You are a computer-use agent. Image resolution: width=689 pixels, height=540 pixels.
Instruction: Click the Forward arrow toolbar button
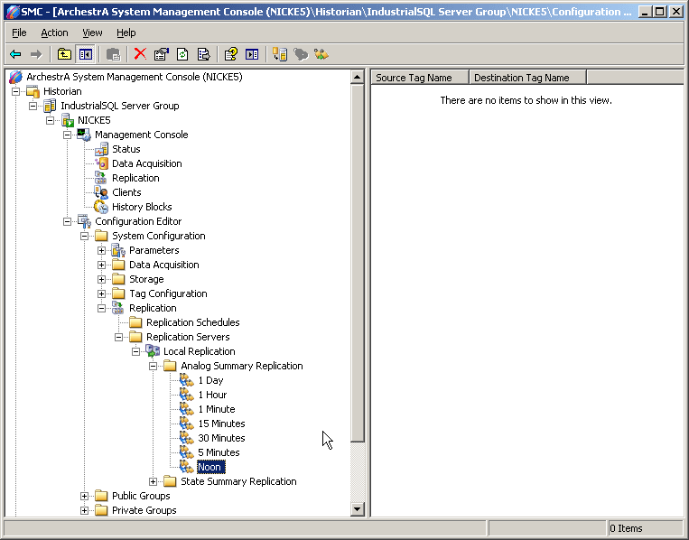click(x=36, y=54)
